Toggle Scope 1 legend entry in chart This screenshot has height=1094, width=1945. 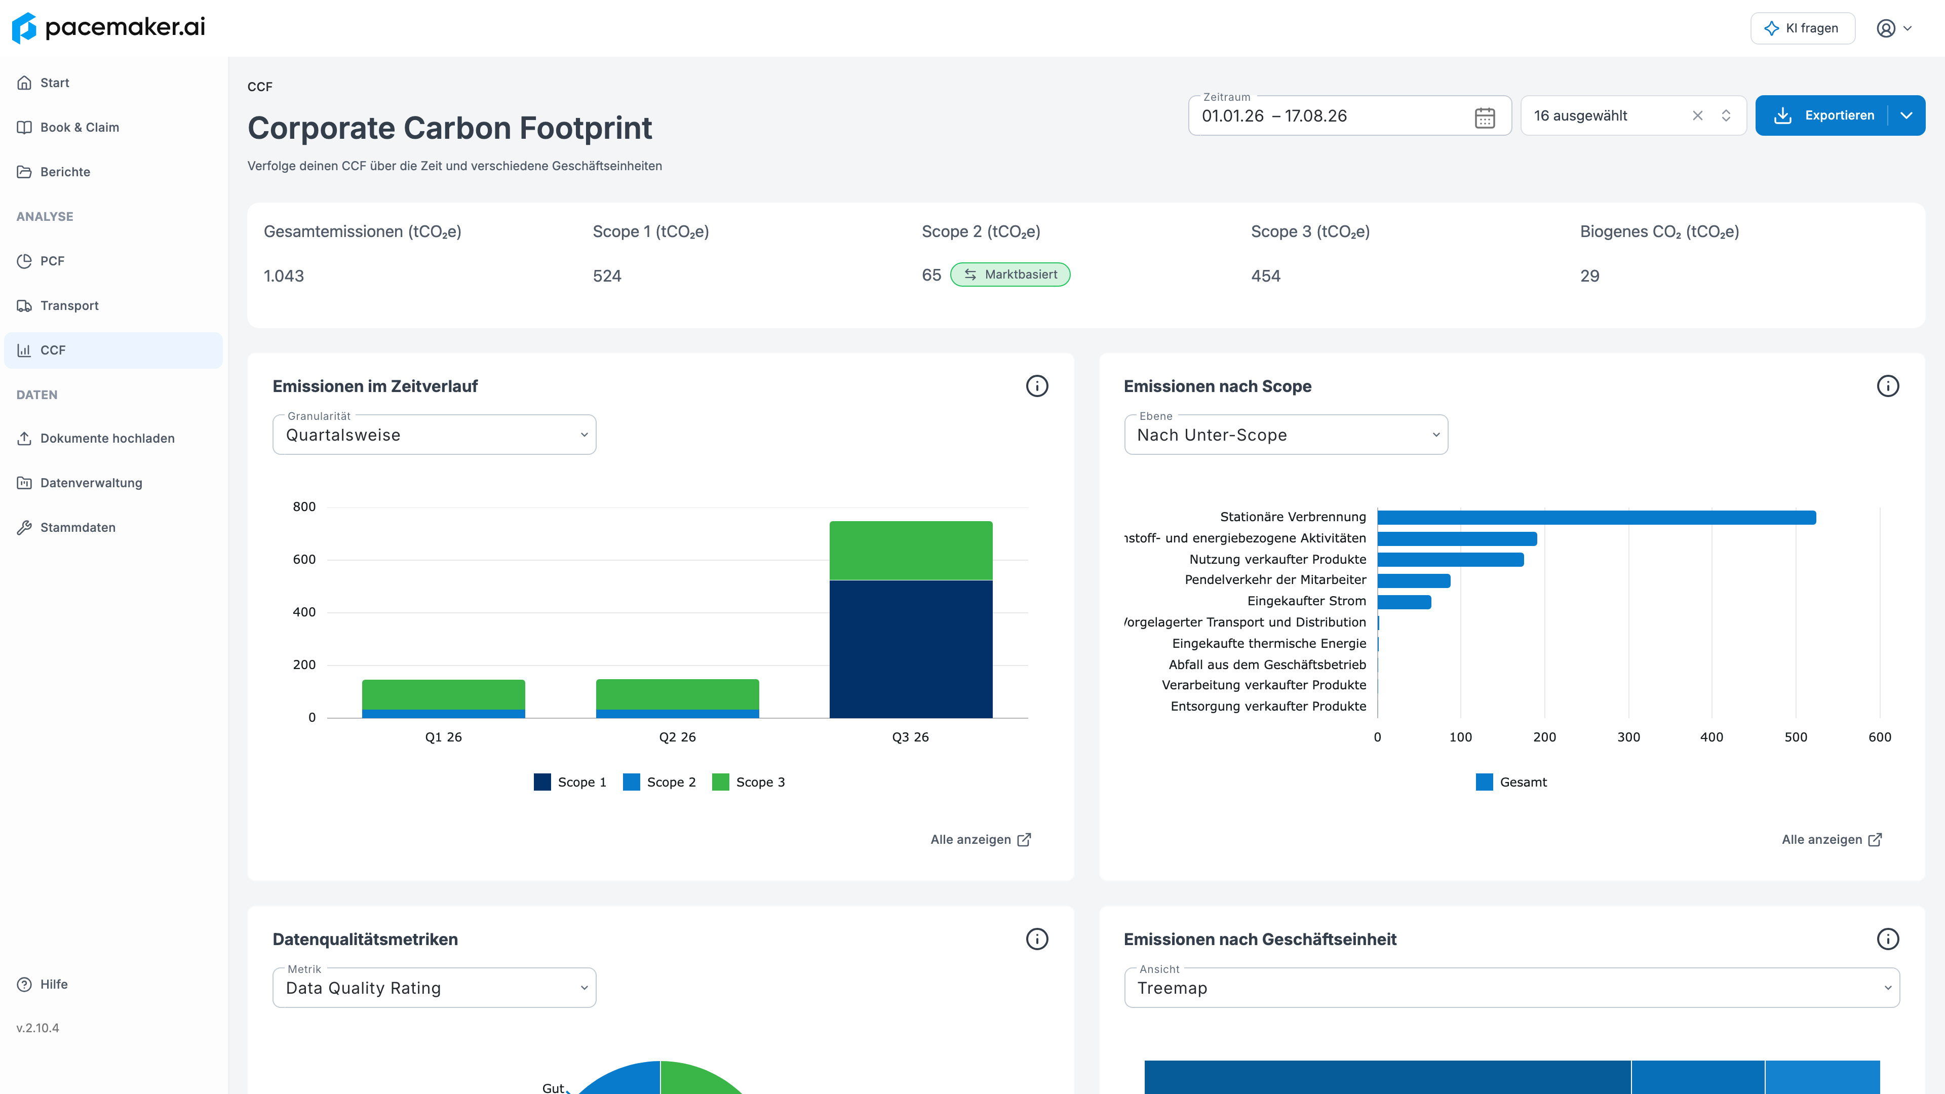tap(570, 782)
